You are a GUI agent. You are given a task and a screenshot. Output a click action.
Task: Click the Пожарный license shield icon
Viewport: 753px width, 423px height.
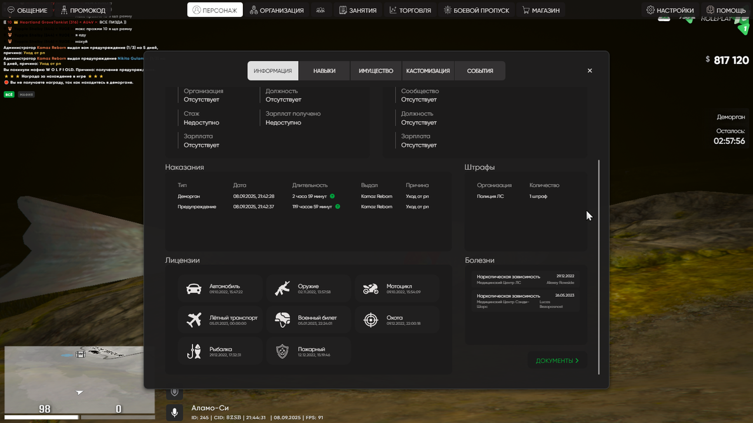(x=282, y=351)
